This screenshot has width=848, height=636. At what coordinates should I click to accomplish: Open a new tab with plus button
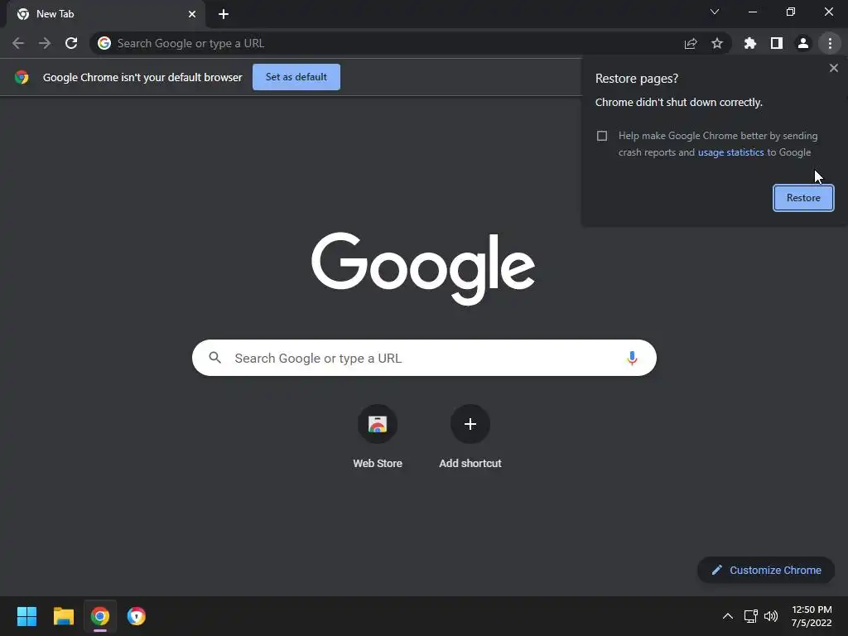(x=224, y=14)
